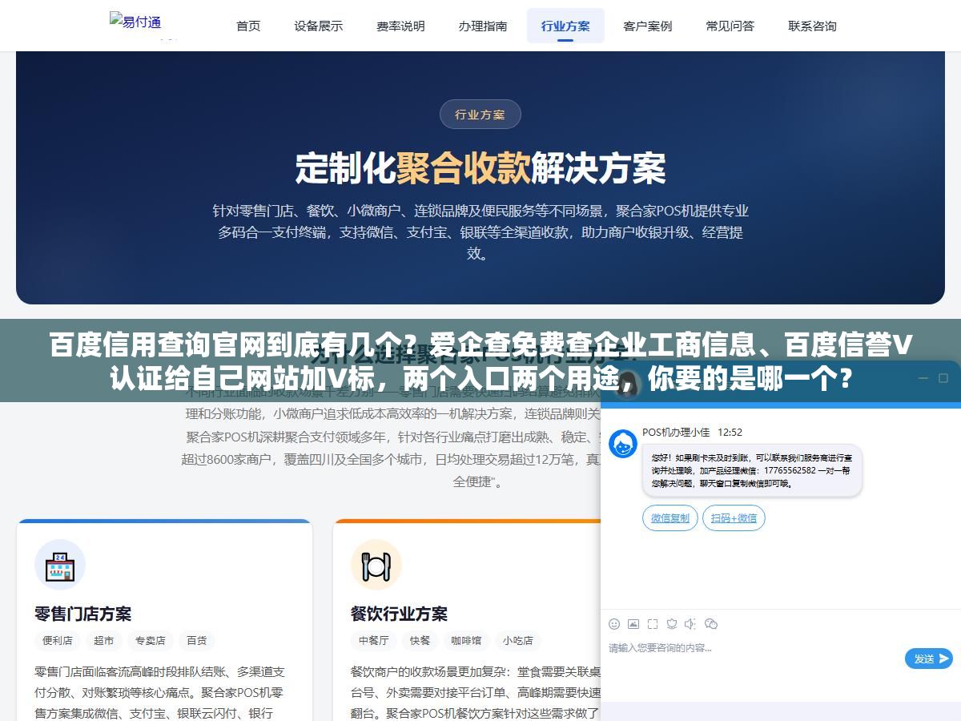Open 设备展示 navigation item
Image resolution: width=961 pixels, height=721 pixels.
318,26
